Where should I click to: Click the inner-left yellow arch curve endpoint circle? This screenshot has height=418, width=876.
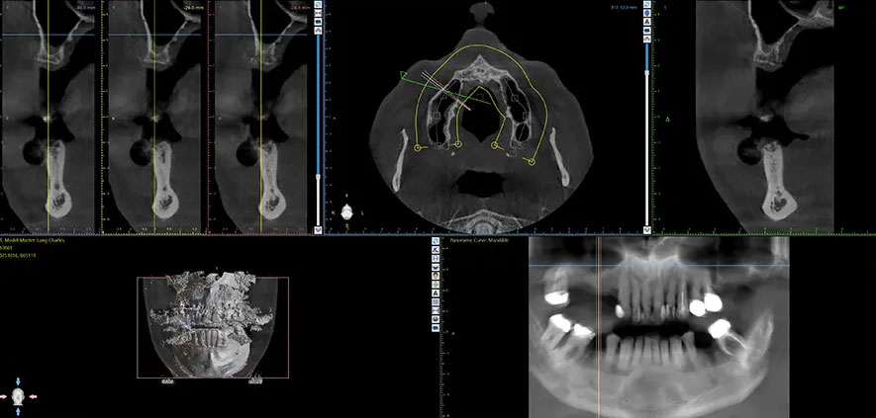458,144
